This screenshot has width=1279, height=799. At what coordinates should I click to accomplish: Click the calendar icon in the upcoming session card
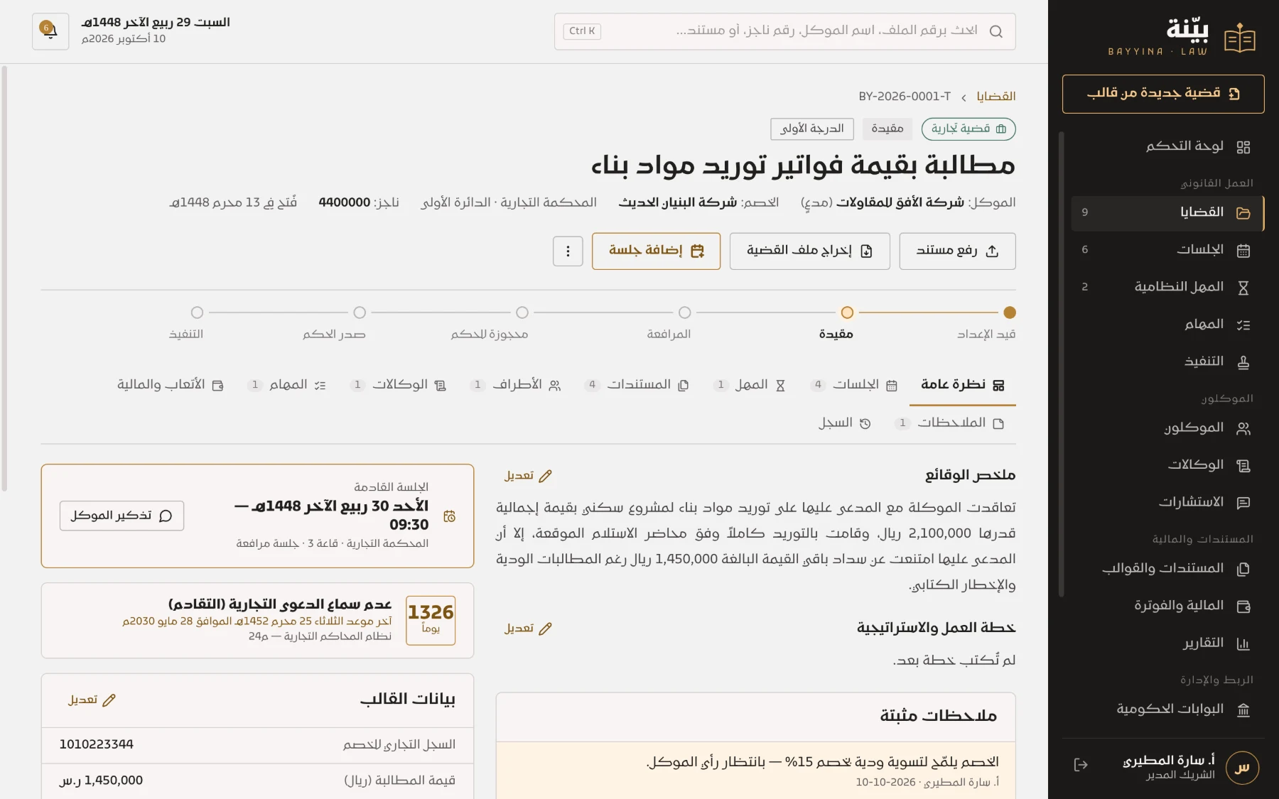pyautogui.click(x=449, y=516)
